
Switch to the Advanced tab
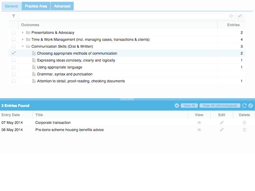point(62,6)
